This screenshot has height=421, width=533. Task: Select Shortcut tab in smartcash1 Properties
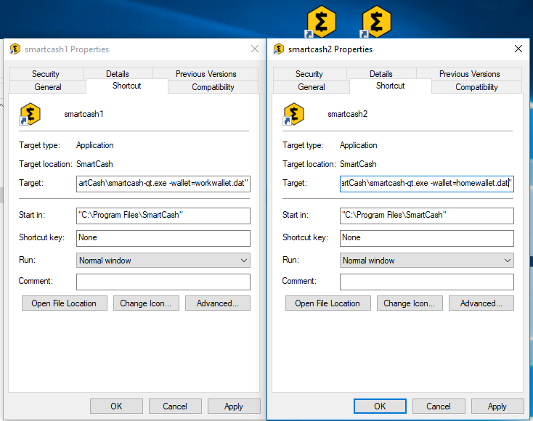pos(127,86)
